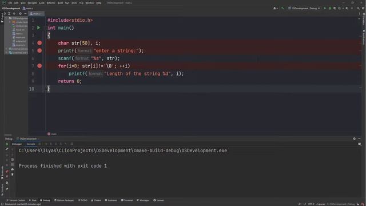Print console output with printer icon
Image resolution: width=366 pixels, height=206 pixels.
click(13, 169)
